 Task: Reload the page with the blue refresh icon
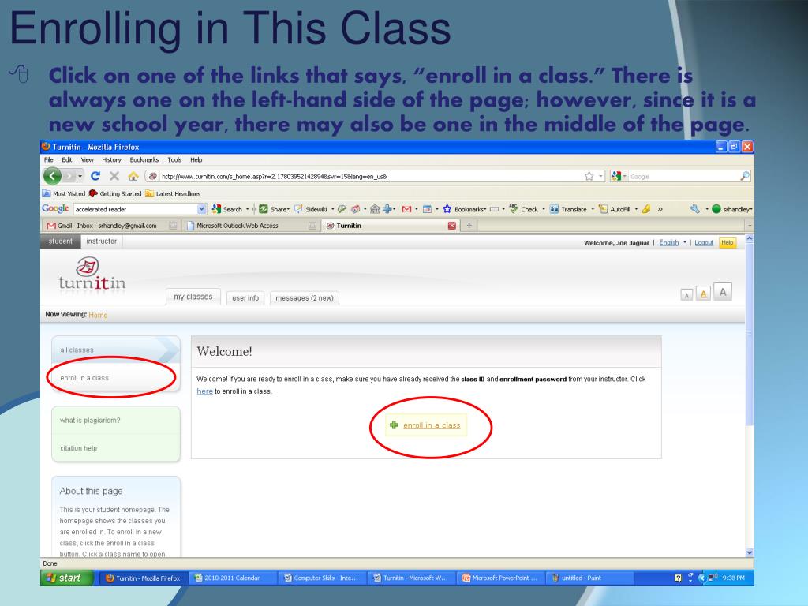95,176
